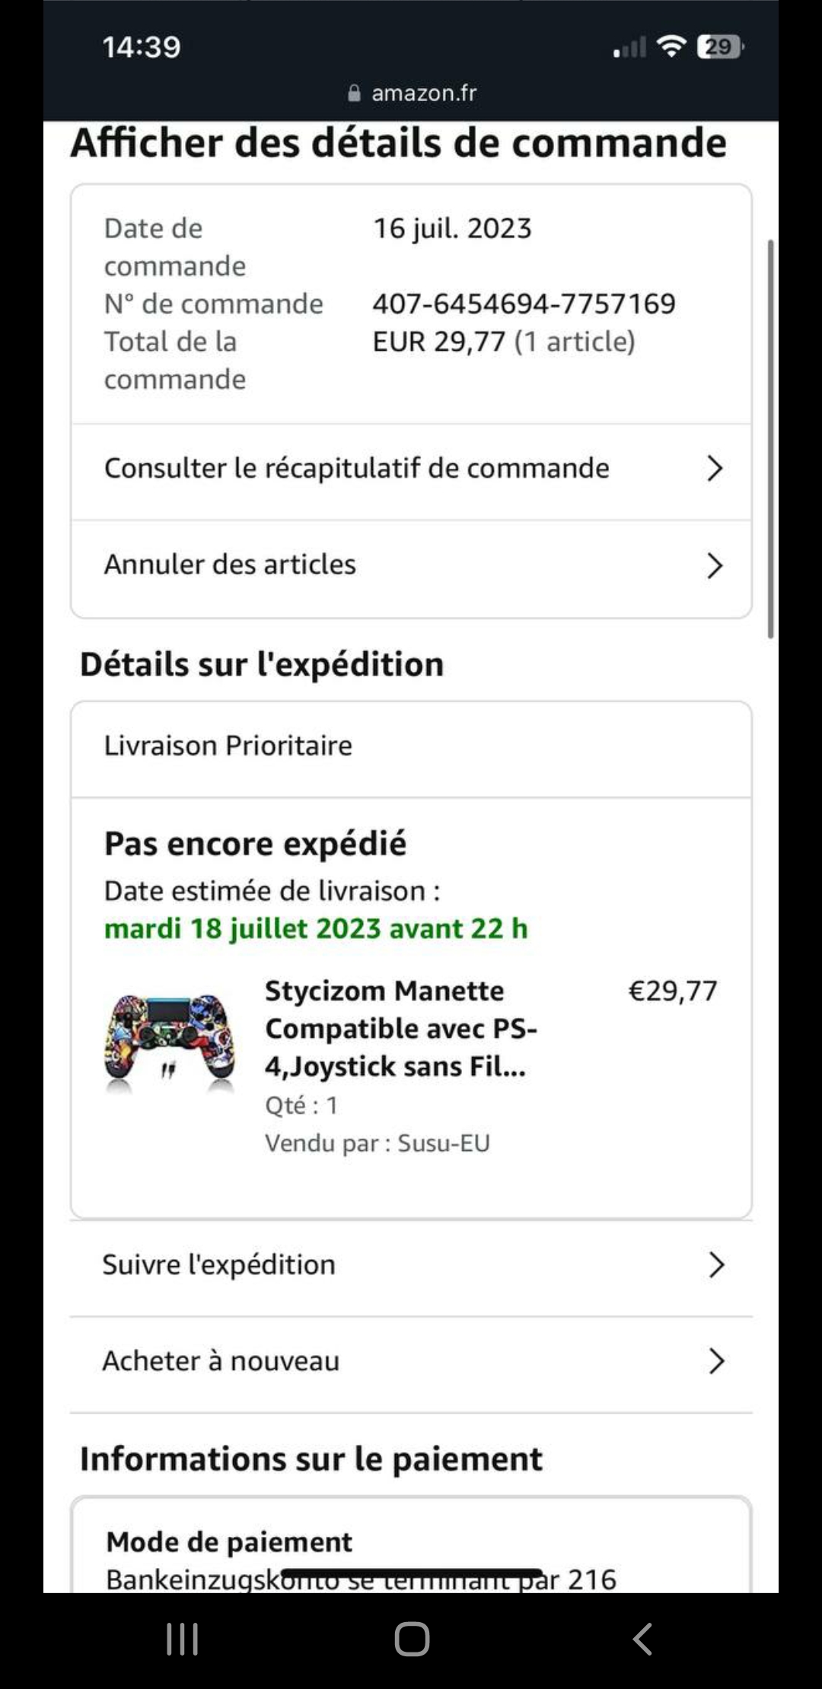Viewport: 822px width, 1689px height.
Task: Tap the amazon.fr address in the URL bar
Action: pyautogui.click(x=424, y=93)
